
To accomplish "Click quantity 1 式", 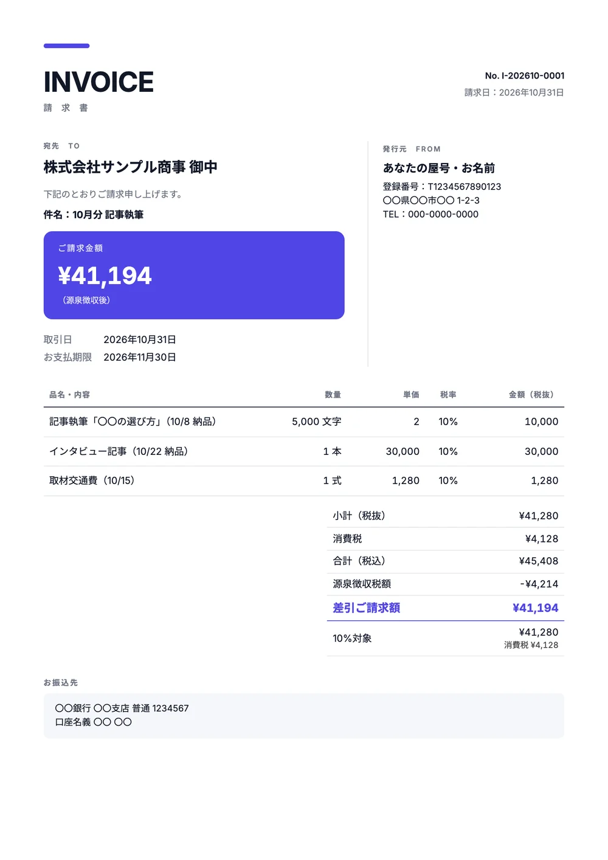I will pos(332,480).
